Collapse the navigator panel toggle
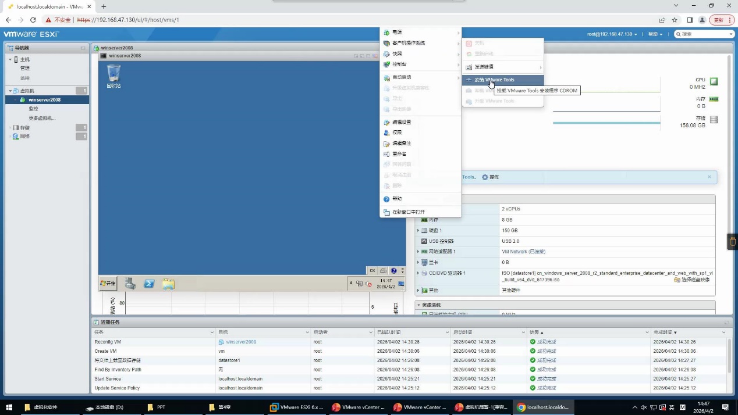 [83, 48]
